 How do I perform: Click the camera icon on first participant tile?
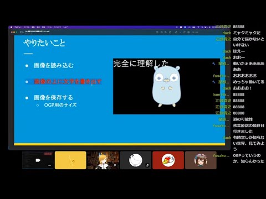tap(38, 160)
